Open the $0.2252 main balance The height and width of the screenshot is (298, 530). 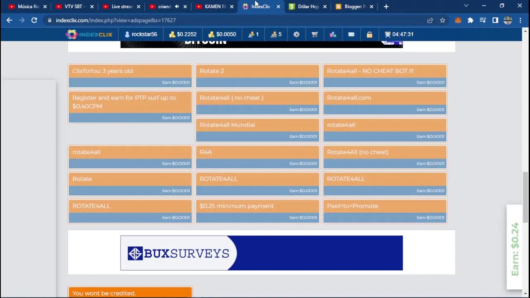[x=183, y=34]
